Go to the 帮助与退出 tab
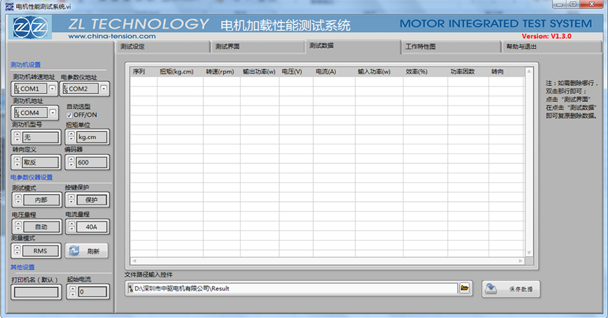This screenshot has height=318, width=608. [521, 47]
